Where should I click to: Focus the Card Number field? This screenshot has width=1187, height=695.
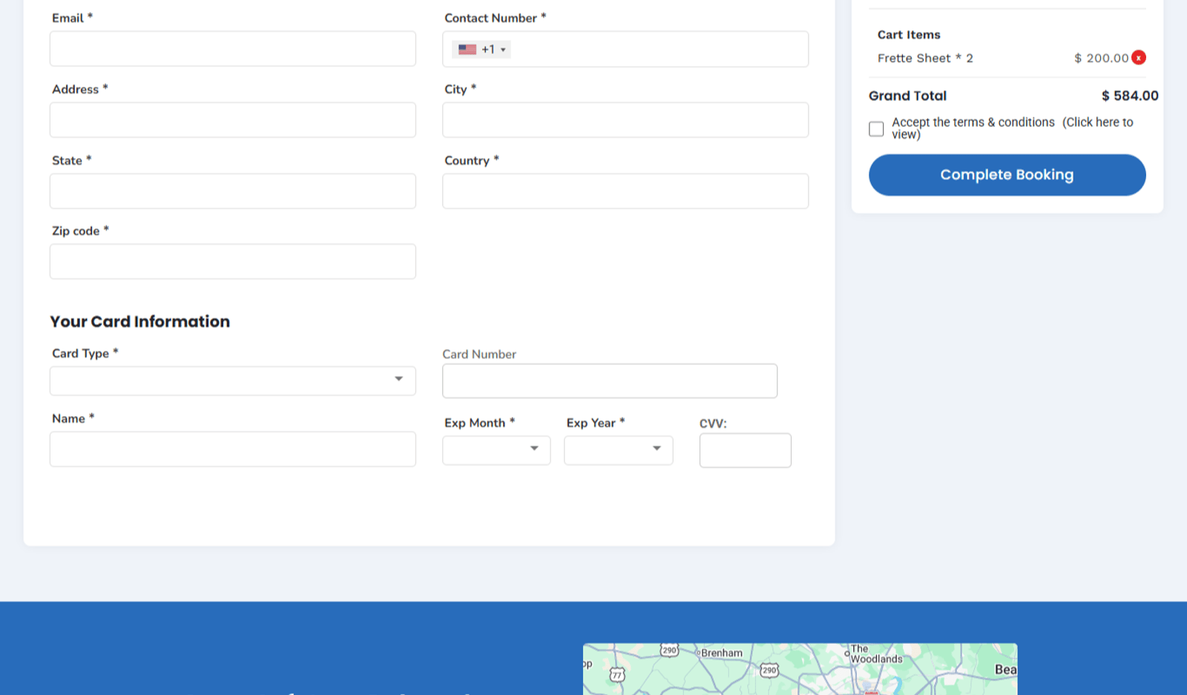coord(610,381)
